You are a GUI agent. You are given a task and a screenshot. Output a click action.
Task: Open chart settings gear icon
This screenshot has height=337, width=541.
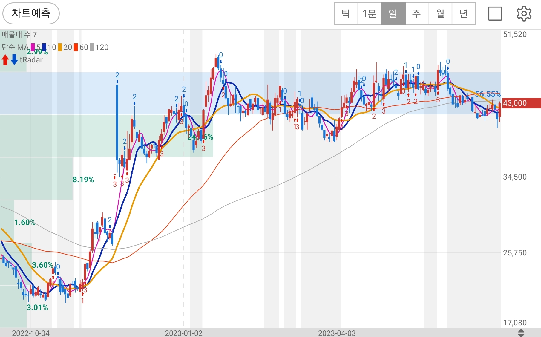click(x=524, y=14)
